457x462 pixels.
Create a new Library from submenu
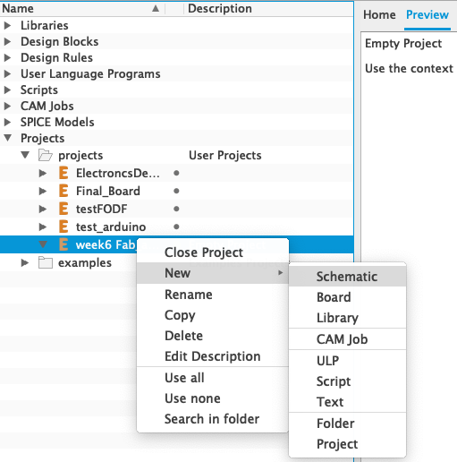point(348,318)
